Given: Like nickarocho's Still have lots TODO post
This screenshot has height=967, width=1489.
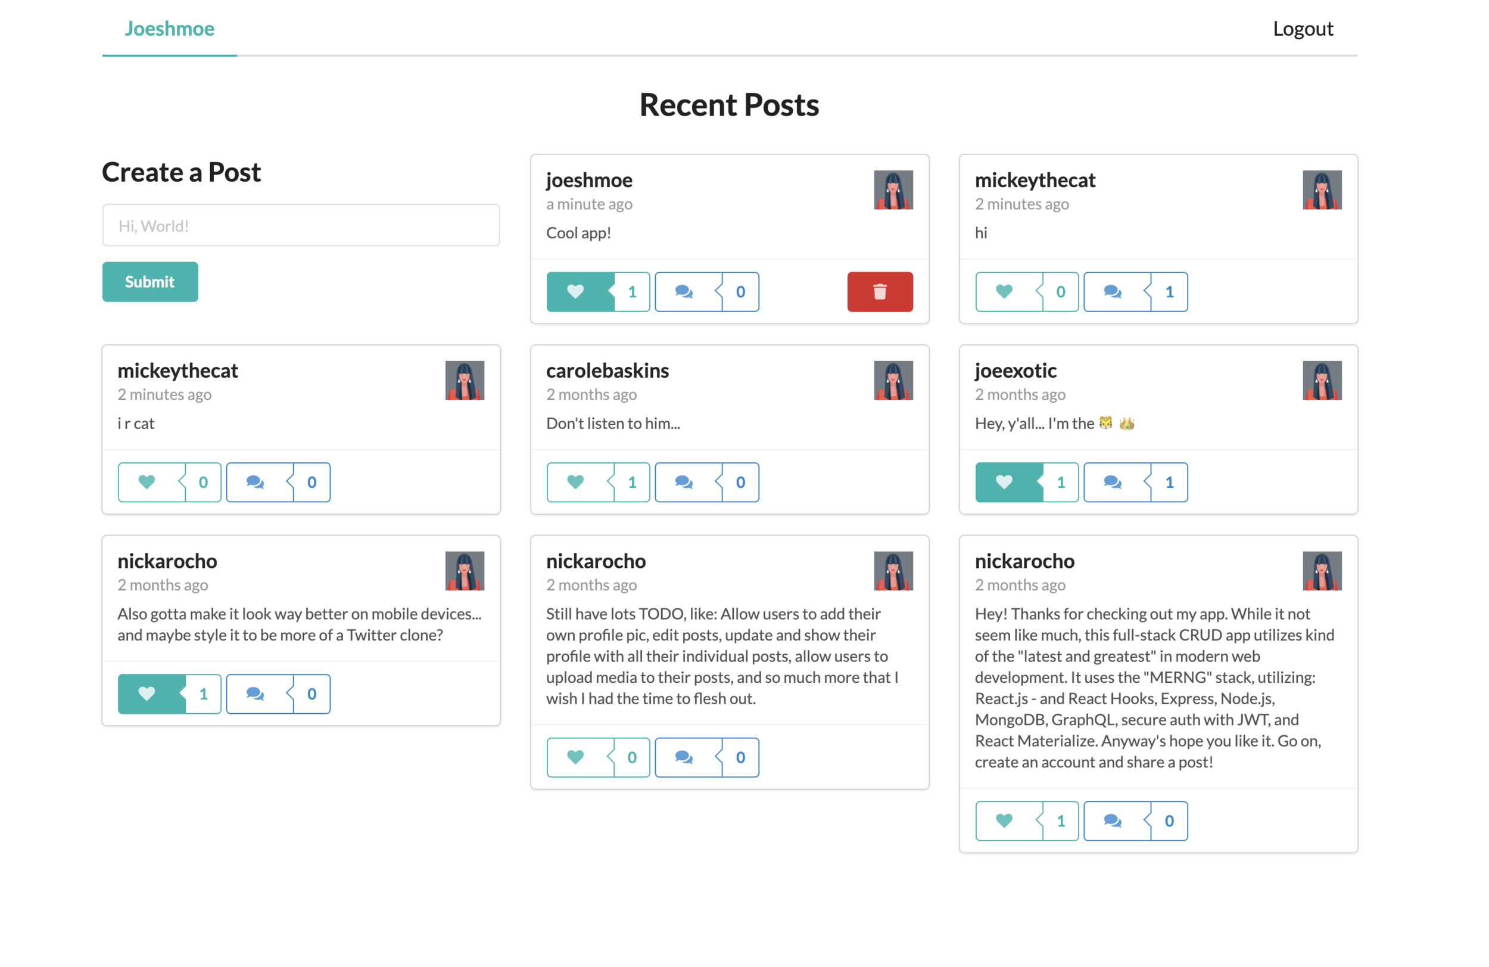Looking at the screenshot, I should pyautogui.click(x=580, y=757).
